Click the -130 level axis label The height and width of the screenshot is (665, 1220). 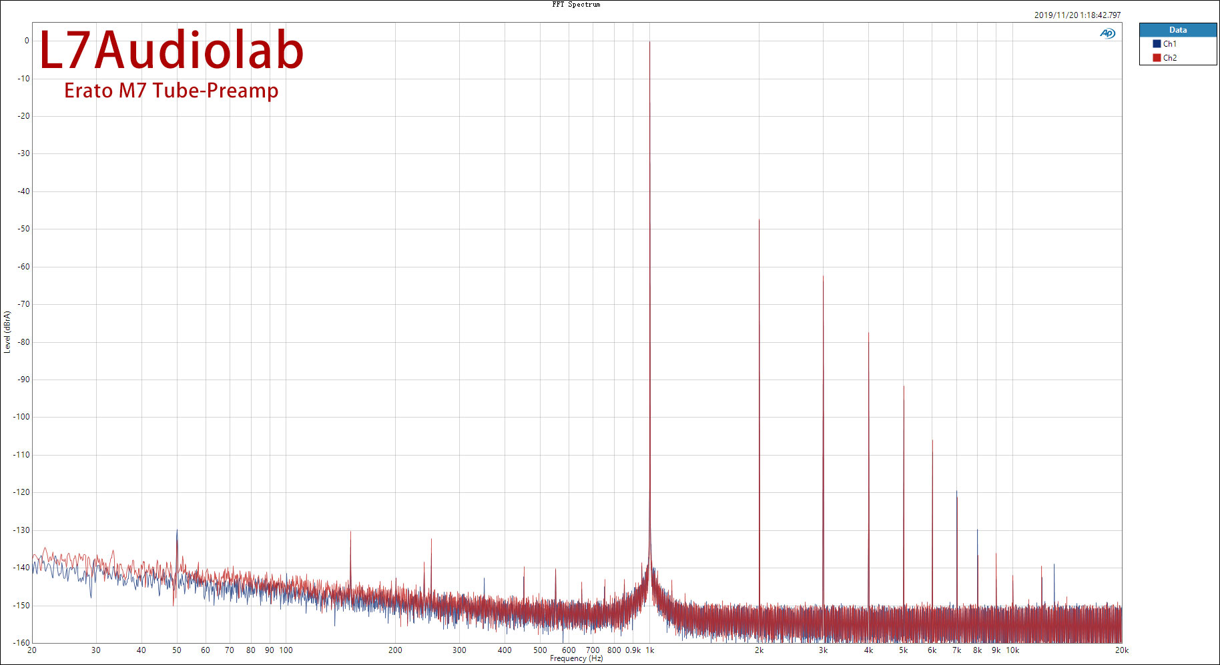(22, 530)
